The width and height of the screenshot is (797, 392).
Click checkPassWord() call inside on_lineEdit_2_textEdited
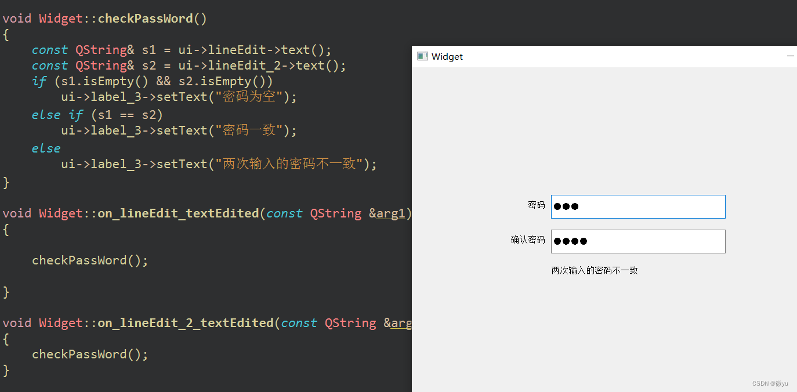pyautogui.click(x=90, y=354)
